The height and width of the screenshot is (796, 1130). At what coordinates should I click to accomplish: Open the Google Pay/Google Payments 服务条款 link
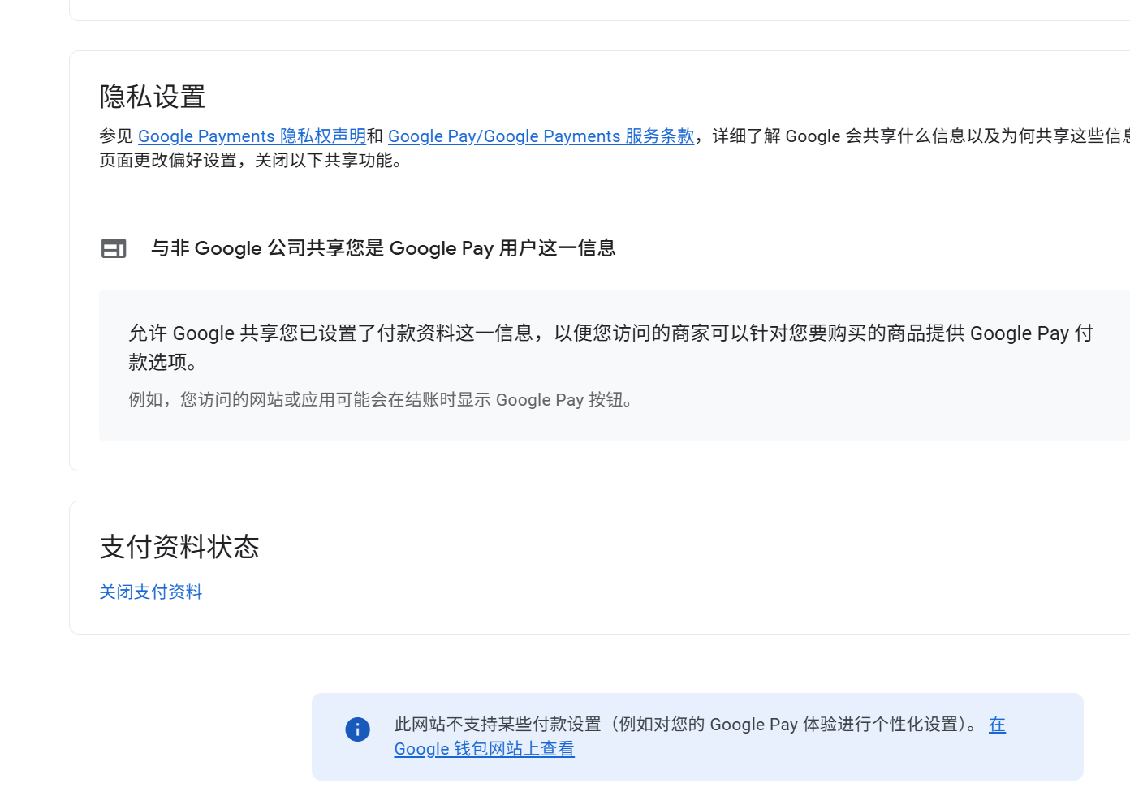[541, 136]
